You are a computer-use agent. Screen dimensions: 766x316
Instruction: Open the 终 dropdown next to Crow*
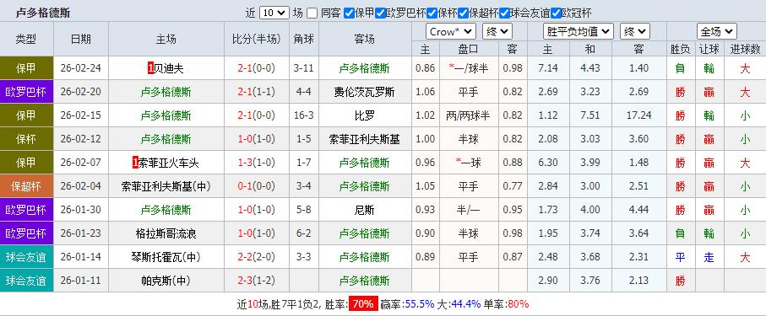coord(497,32)
